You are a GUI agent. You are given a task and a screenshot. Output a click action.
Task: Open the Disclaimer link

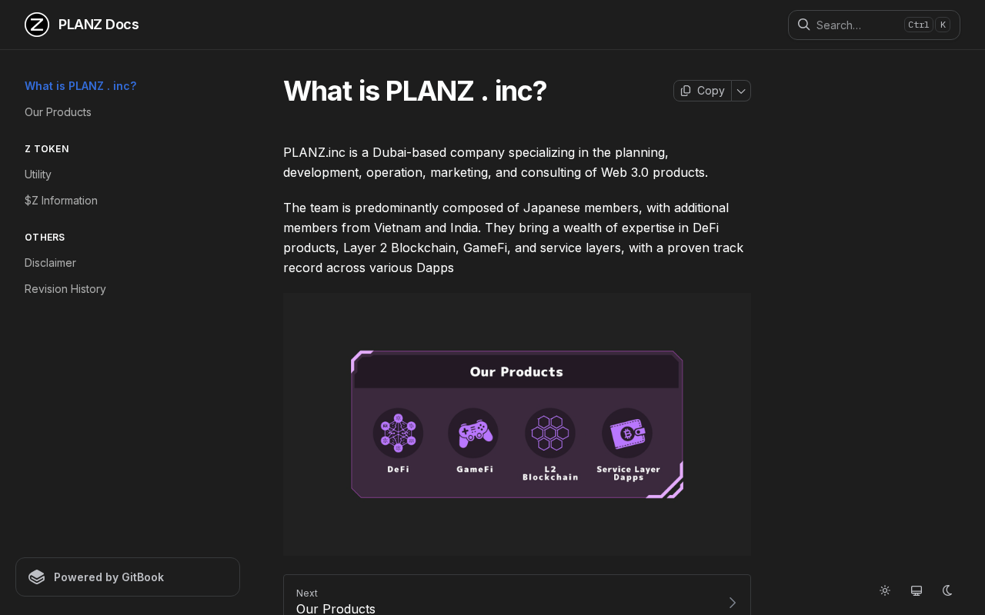coord(50,263)
